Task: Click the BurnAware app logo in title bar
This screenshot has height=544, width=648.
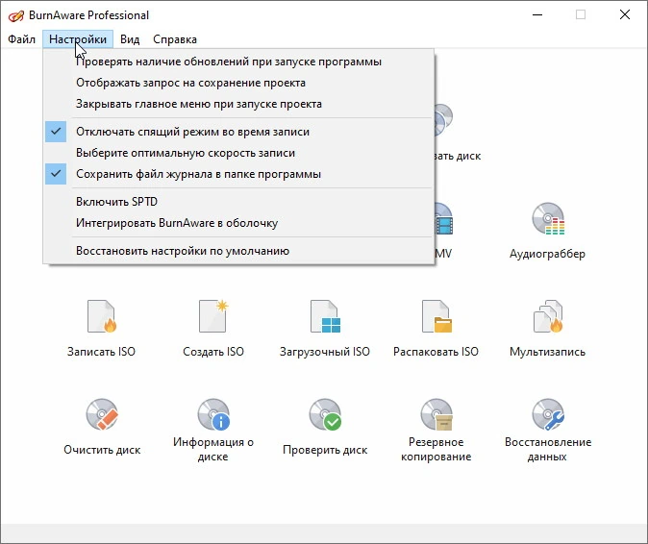Action: 16,15
